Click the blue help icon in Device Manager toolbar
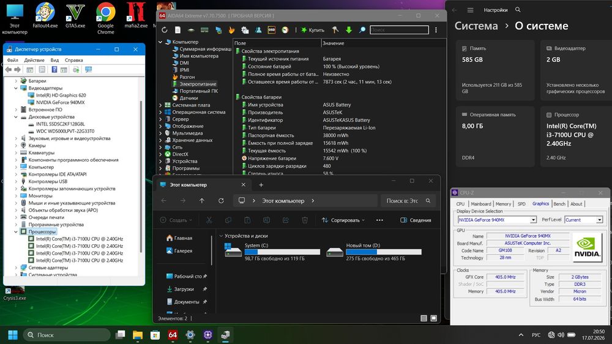The height and width of the screenshot is (344, 612). point(54,70)
